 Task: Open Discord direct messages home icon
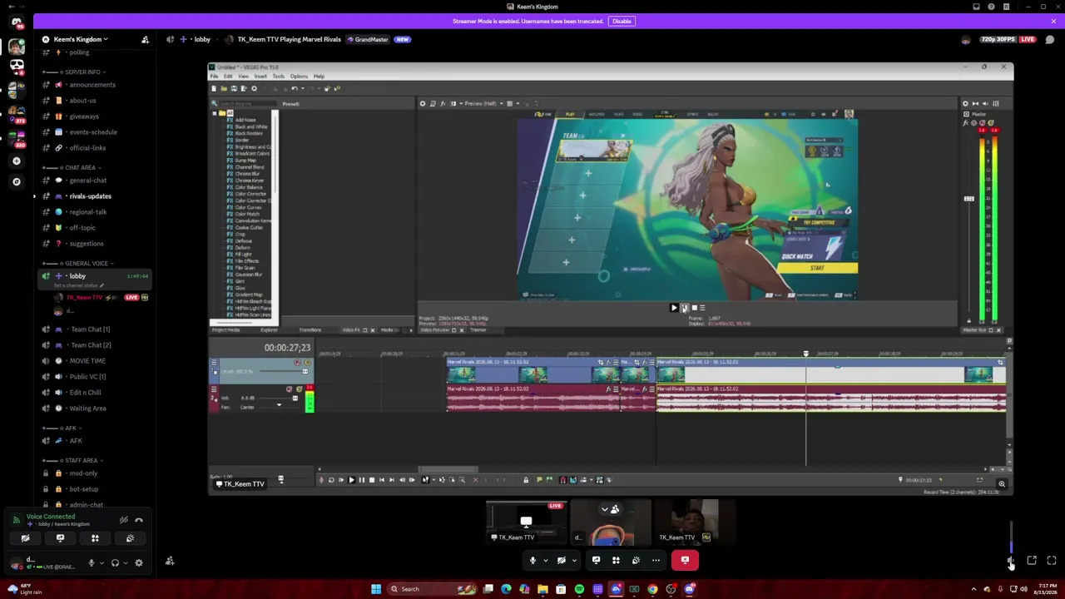(x=17, y=22)
